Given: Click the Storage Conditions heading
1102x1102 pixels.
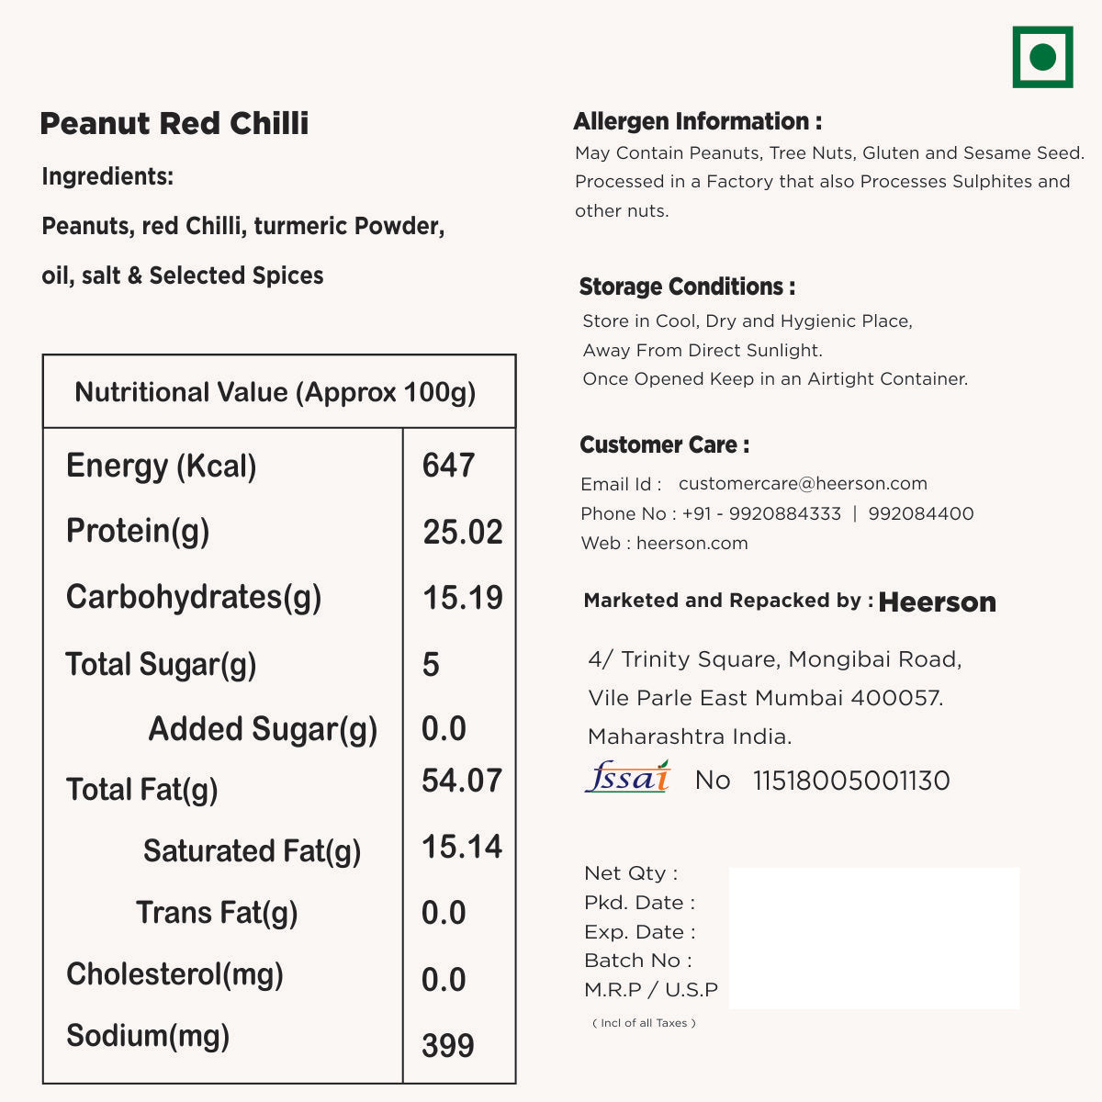Looking at the screenshot, I should [x=688, y=287].
